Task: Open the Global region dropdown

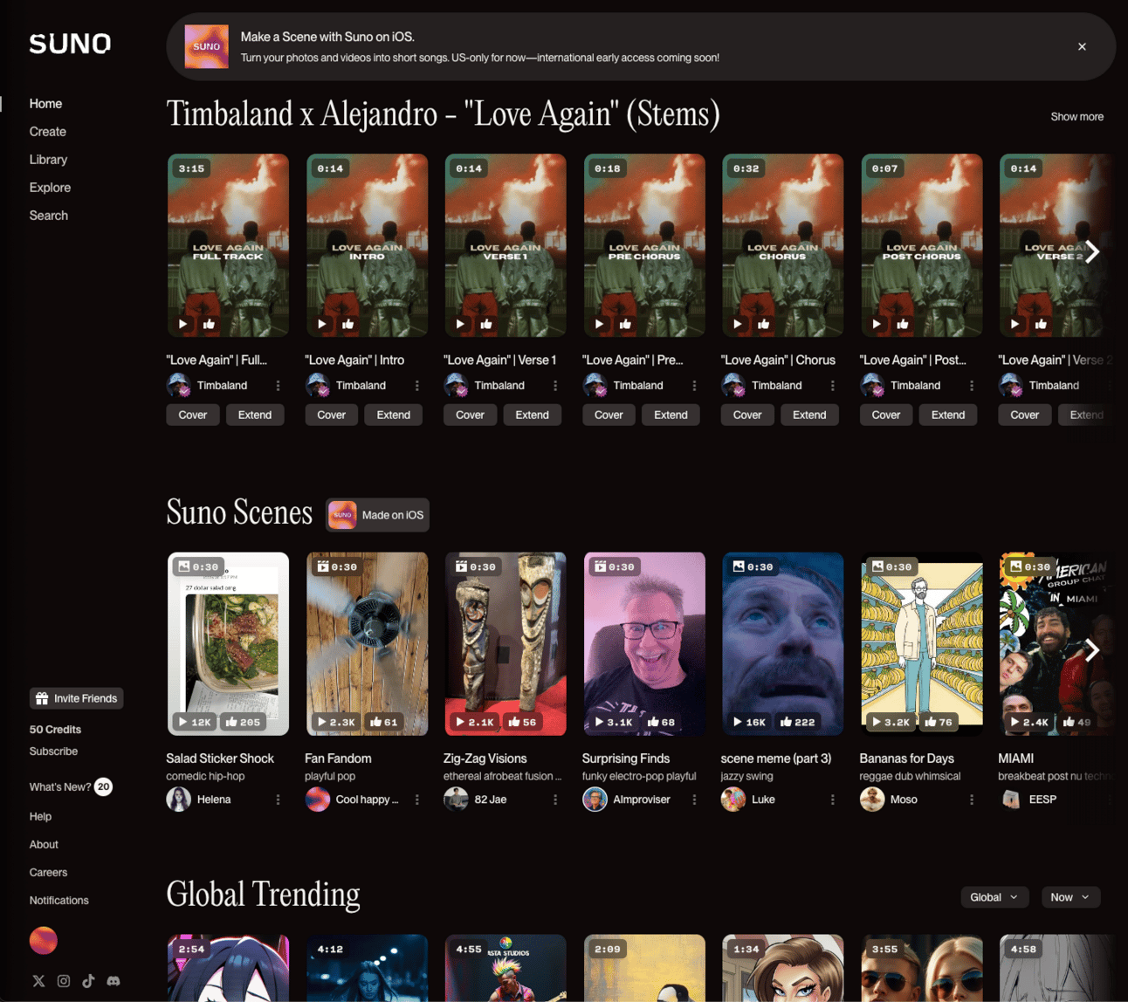Action: click(994, 897)
